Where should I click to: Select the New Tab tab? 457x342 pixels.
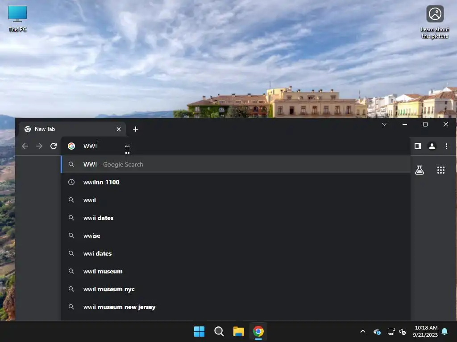tap(72, 129)
